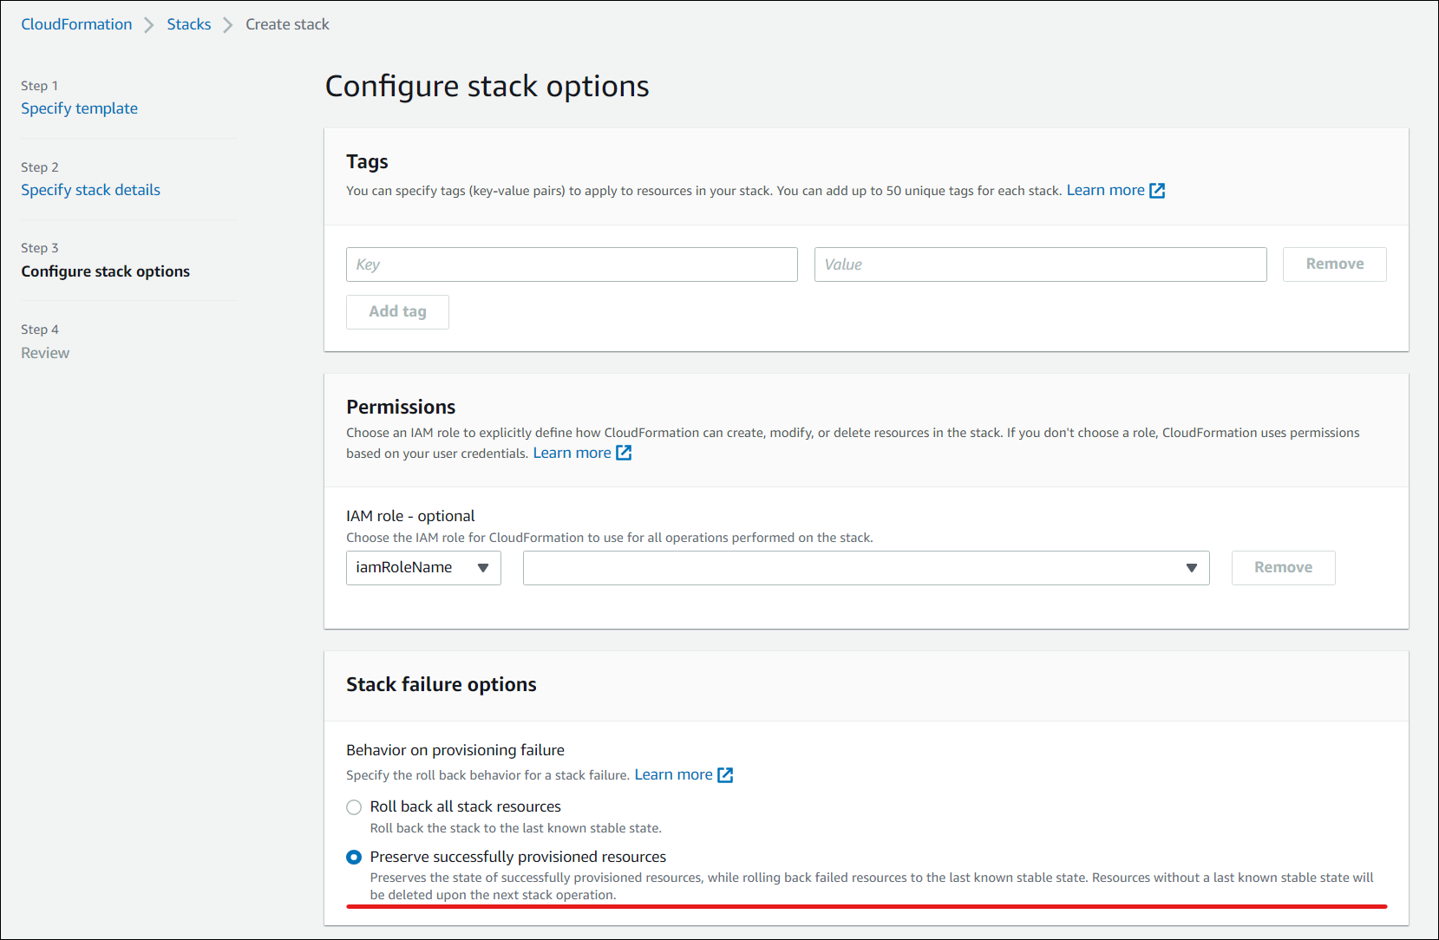Select Preserve successfully provisioned resources option
Viewport: 1439px width, 940px height.
tap(354, 858)
